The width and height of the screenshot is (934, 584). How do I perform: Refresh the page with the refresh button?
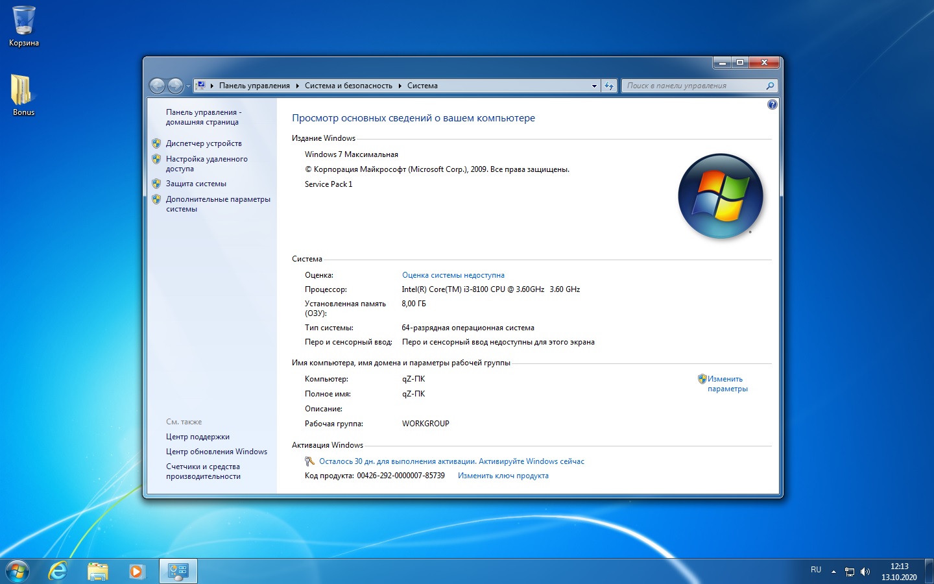[x=609, y=86]
